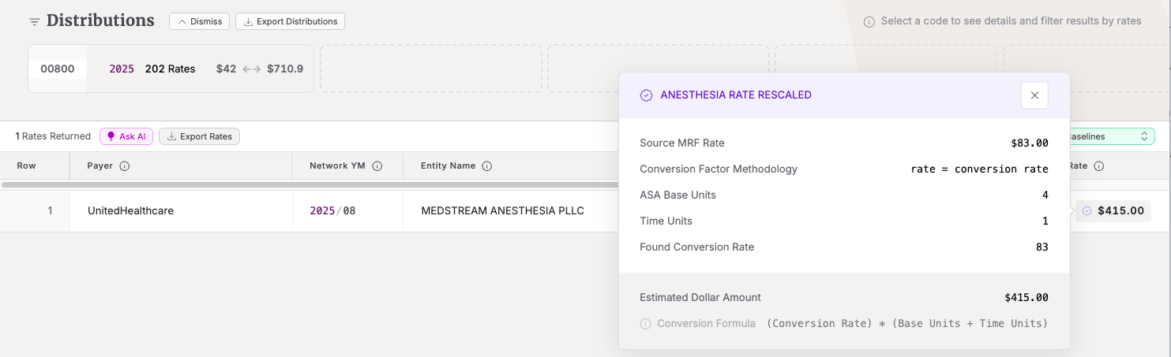
Task: Click the MEDSTREAM ANESTHESIA PLLC entity cell
Action: click(x=502, y=211)
